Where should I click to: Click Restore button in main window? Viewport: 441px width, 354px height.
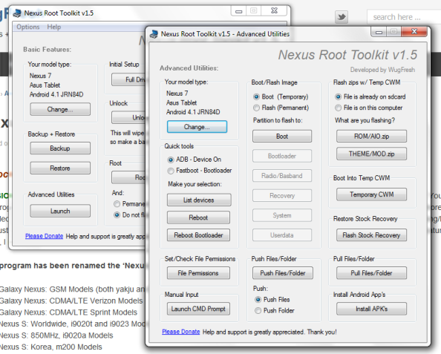point(60,168)
